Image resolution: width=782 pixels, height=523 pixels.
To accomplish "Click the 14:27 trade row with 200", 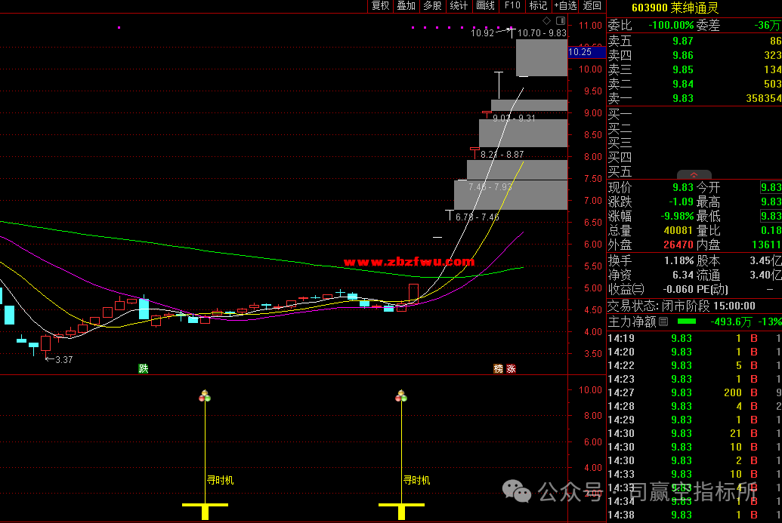I will (x=694, y=392).
